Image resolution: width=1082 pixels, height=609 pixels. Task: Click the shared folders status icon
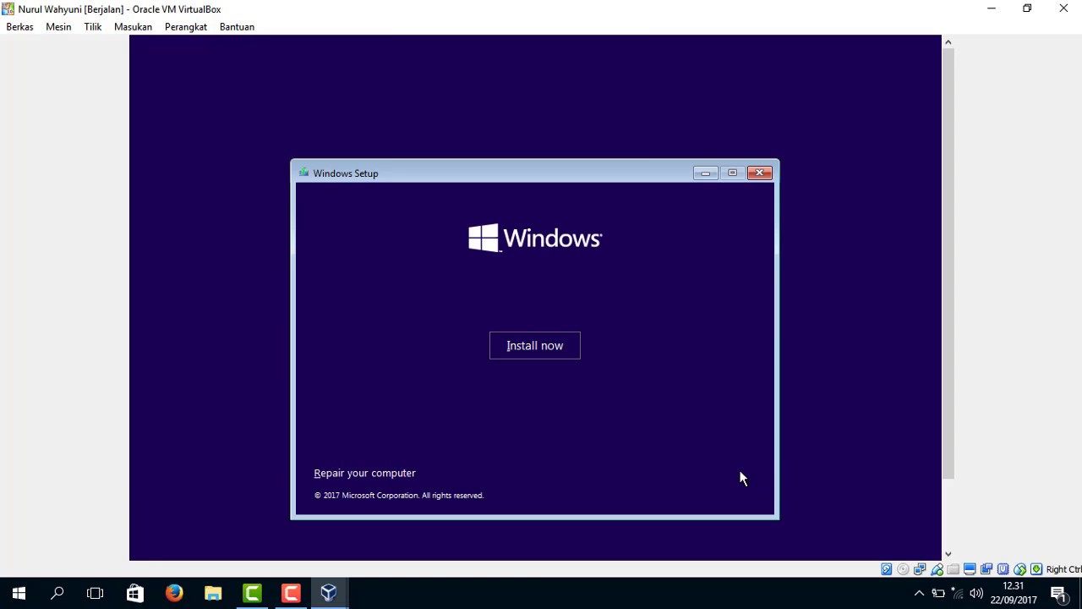953,569
